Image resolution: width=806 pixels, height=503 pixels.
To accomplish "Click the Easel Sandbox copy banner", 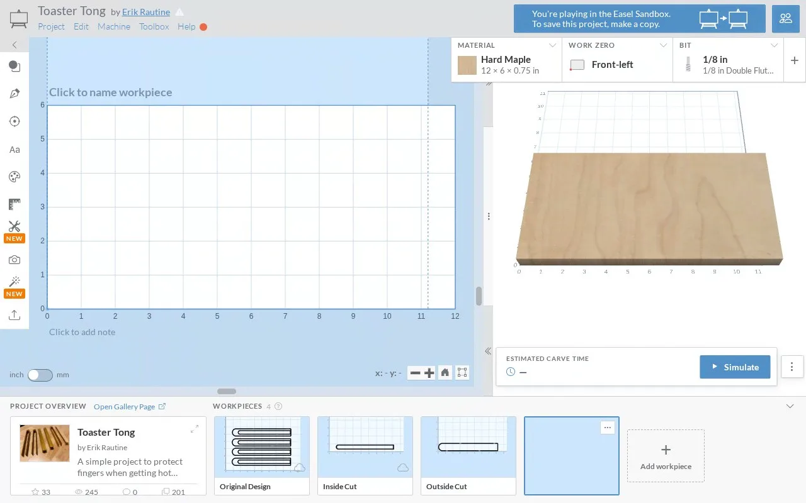I will pyautogui.click(x=640, y=19).
